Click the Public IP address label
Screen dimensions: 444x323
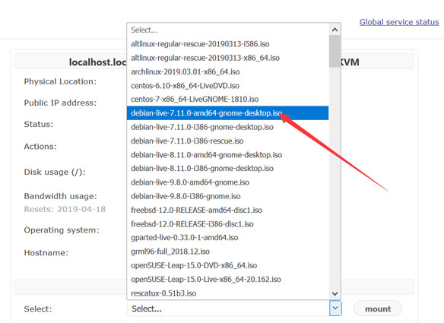[60, 103]
